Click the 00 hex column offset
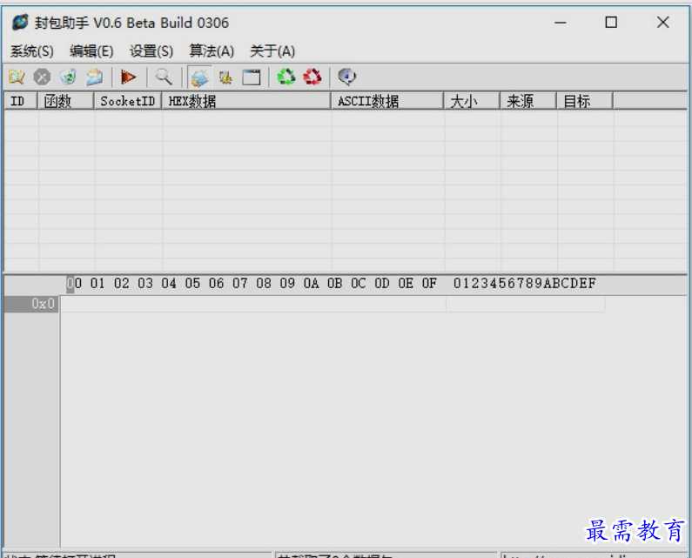Viewport: 692px width, 558px height. (74, 284)
